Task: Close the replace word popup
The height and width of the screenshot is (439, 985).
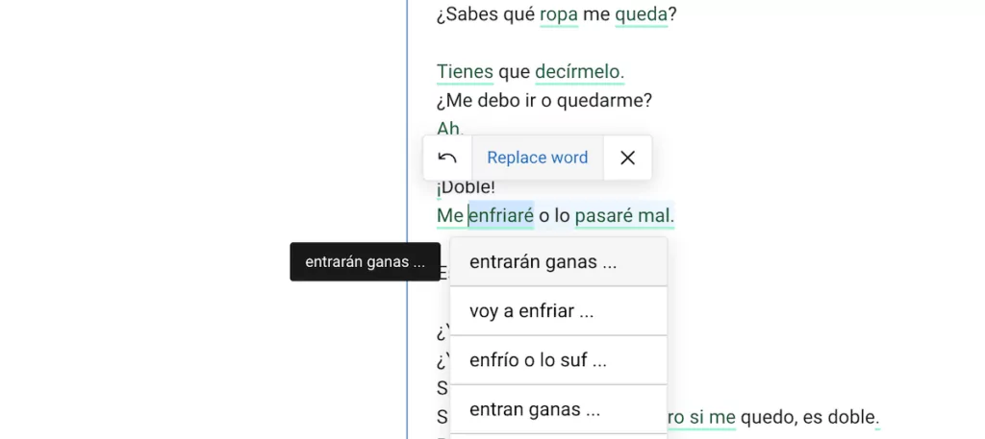Action: click(x=627, y=158)
